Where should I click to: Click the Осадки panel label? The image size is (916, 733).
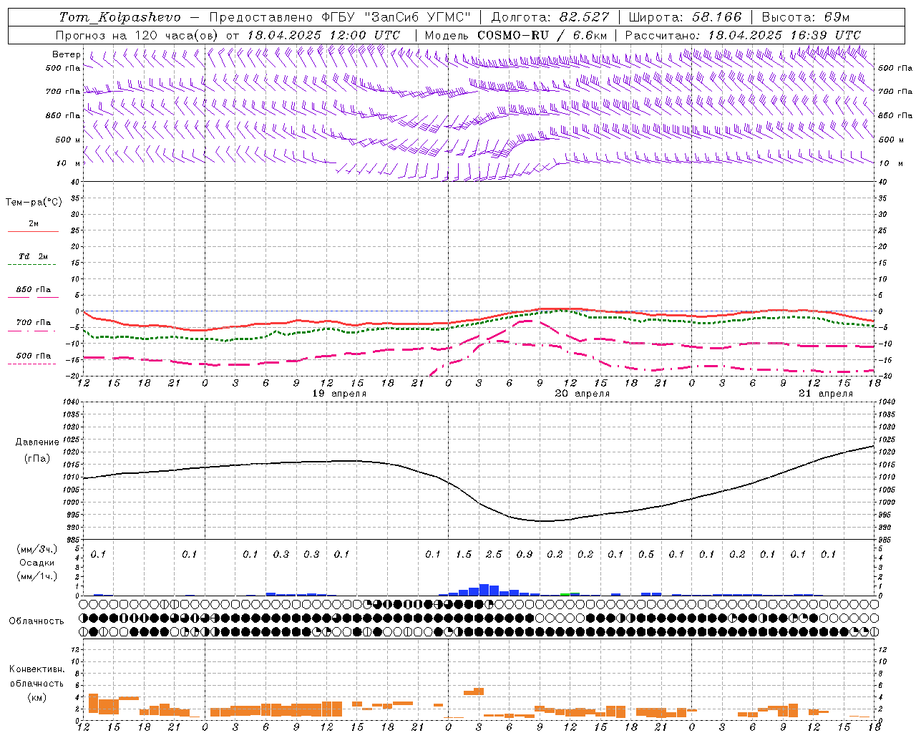coord(36,563)
